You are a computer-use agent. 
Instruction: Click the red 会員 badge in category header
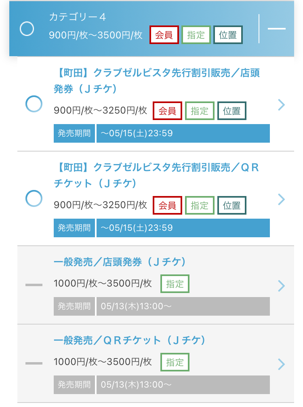[x=164, y=35]
